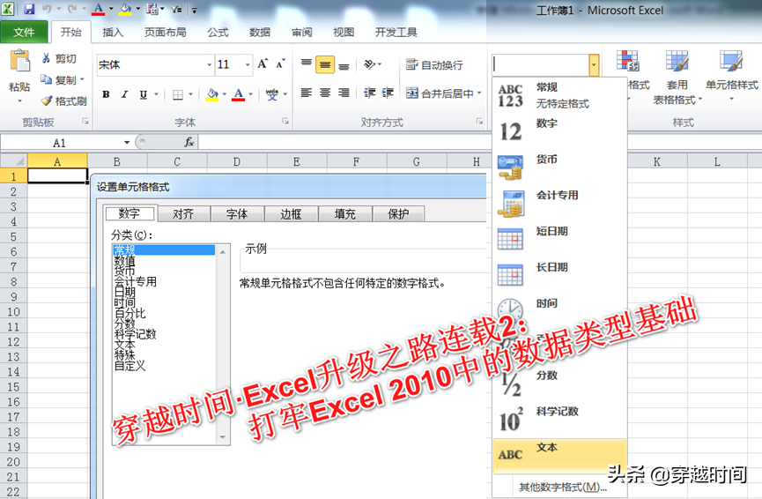Open the 边框 tab in format dialog
Viewport: 762px width, 499px height.
tap(291, 214)
